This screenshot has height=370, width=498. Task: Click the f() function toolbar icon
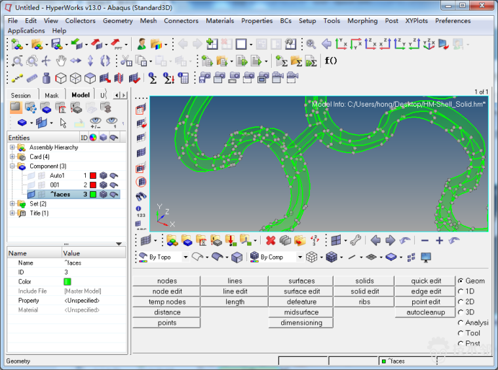(331, 61)
